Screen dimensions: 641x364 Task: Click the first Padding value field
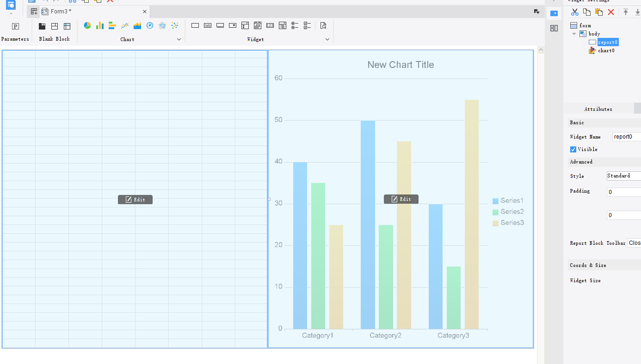click(x=624, y=192)
